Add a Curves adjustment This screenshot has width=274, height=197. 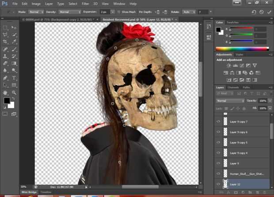coord(242,65)
